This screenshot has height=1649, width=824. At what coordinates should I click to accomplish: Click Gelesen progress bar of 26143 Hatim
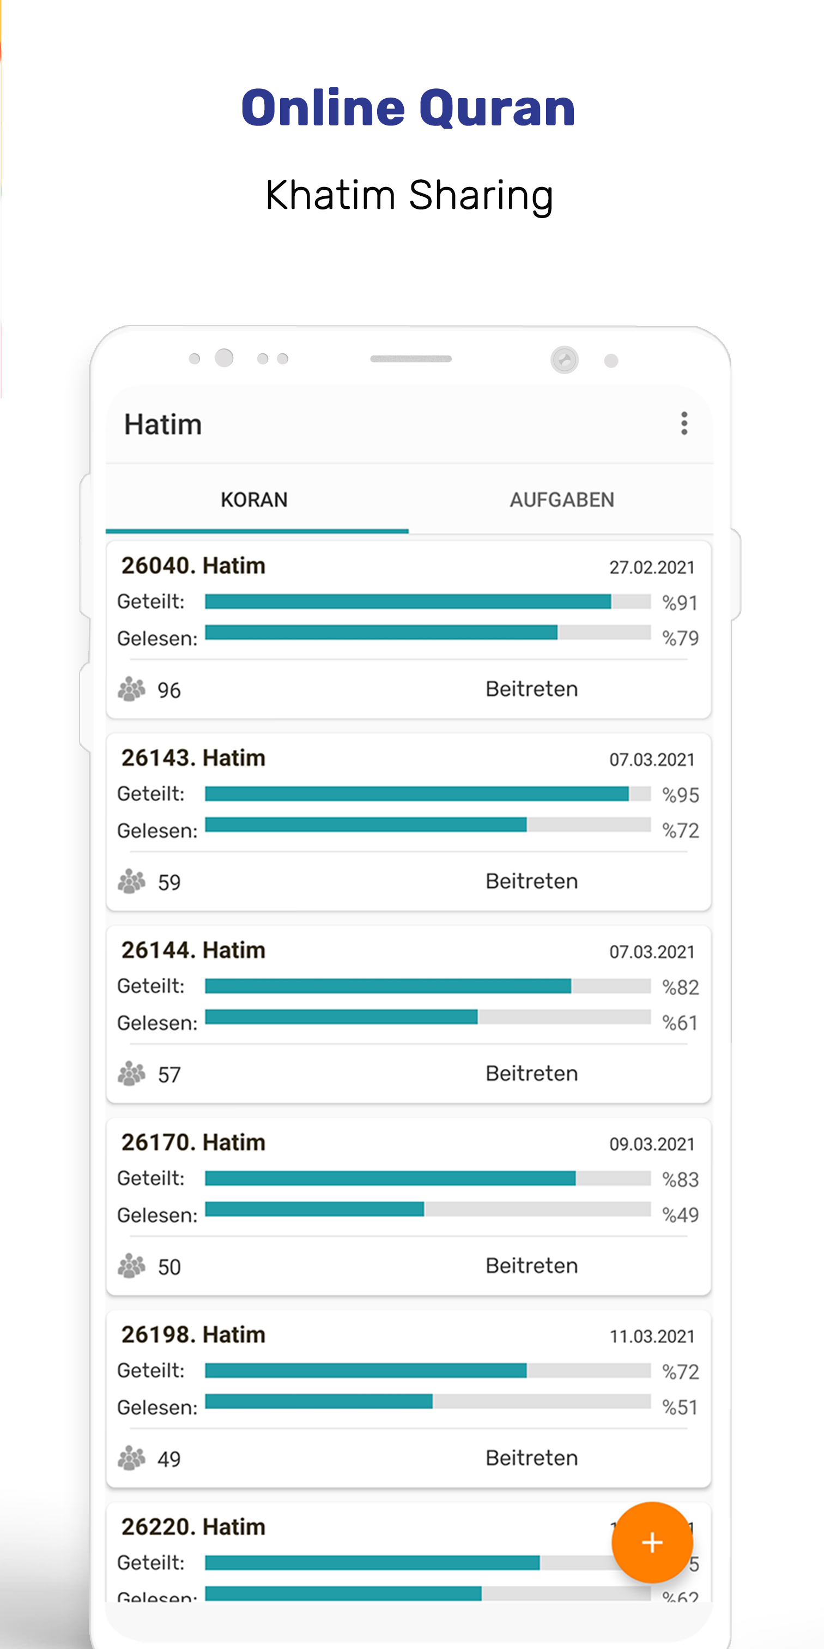coord(428,824)
